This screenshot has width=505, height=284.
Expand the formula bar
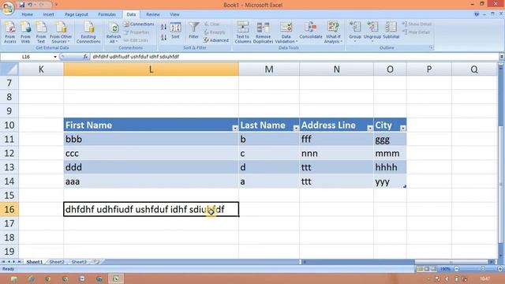[x=502, y=57]
